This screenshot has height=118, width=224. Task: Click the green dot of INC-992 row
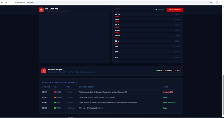click(55, 103)
